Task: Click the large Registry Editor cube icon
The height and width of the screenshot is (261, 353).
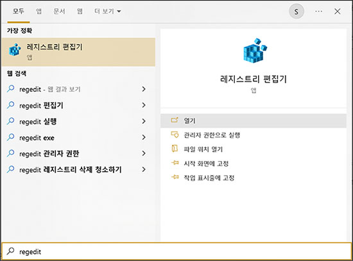Action: (255, 51)
